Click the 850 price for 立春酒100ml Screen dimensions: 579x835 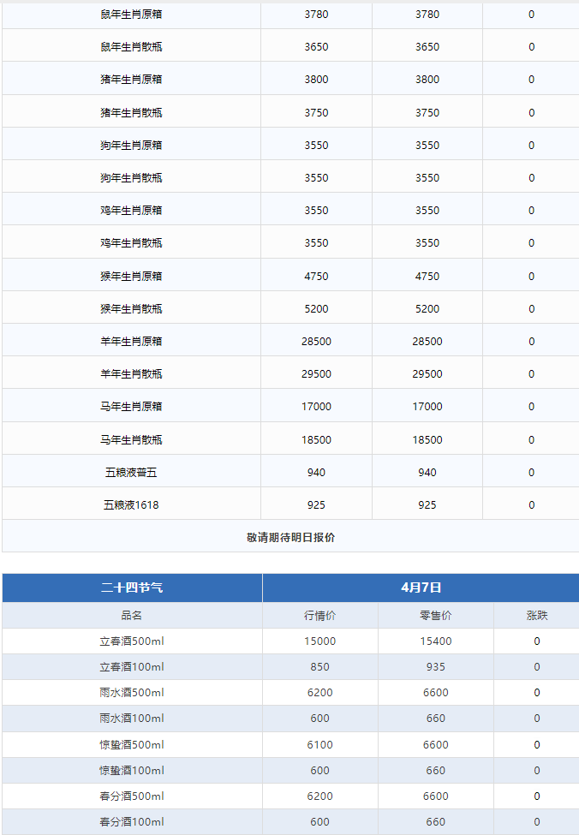(320, 667)
